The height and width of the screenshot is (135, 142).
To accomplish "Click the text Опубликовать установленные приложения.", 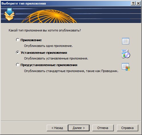I will click(56, 58).
